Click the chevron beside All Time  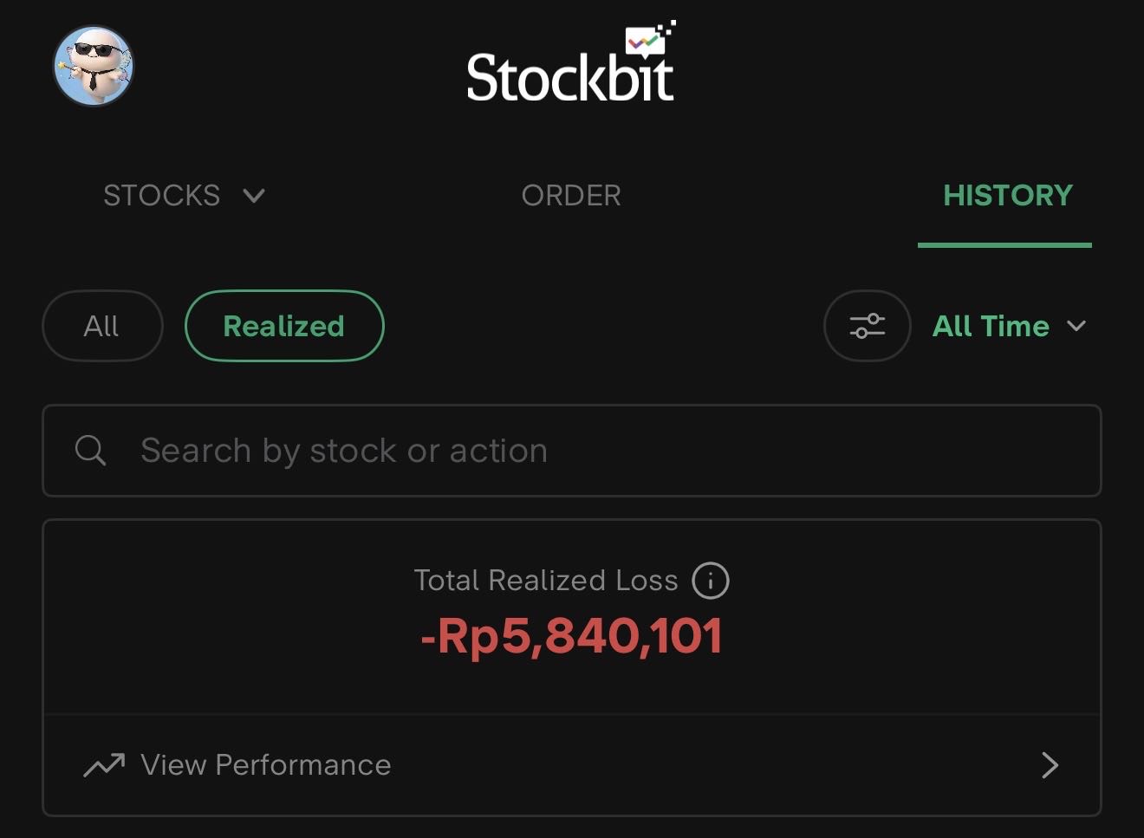(1076, 326)
